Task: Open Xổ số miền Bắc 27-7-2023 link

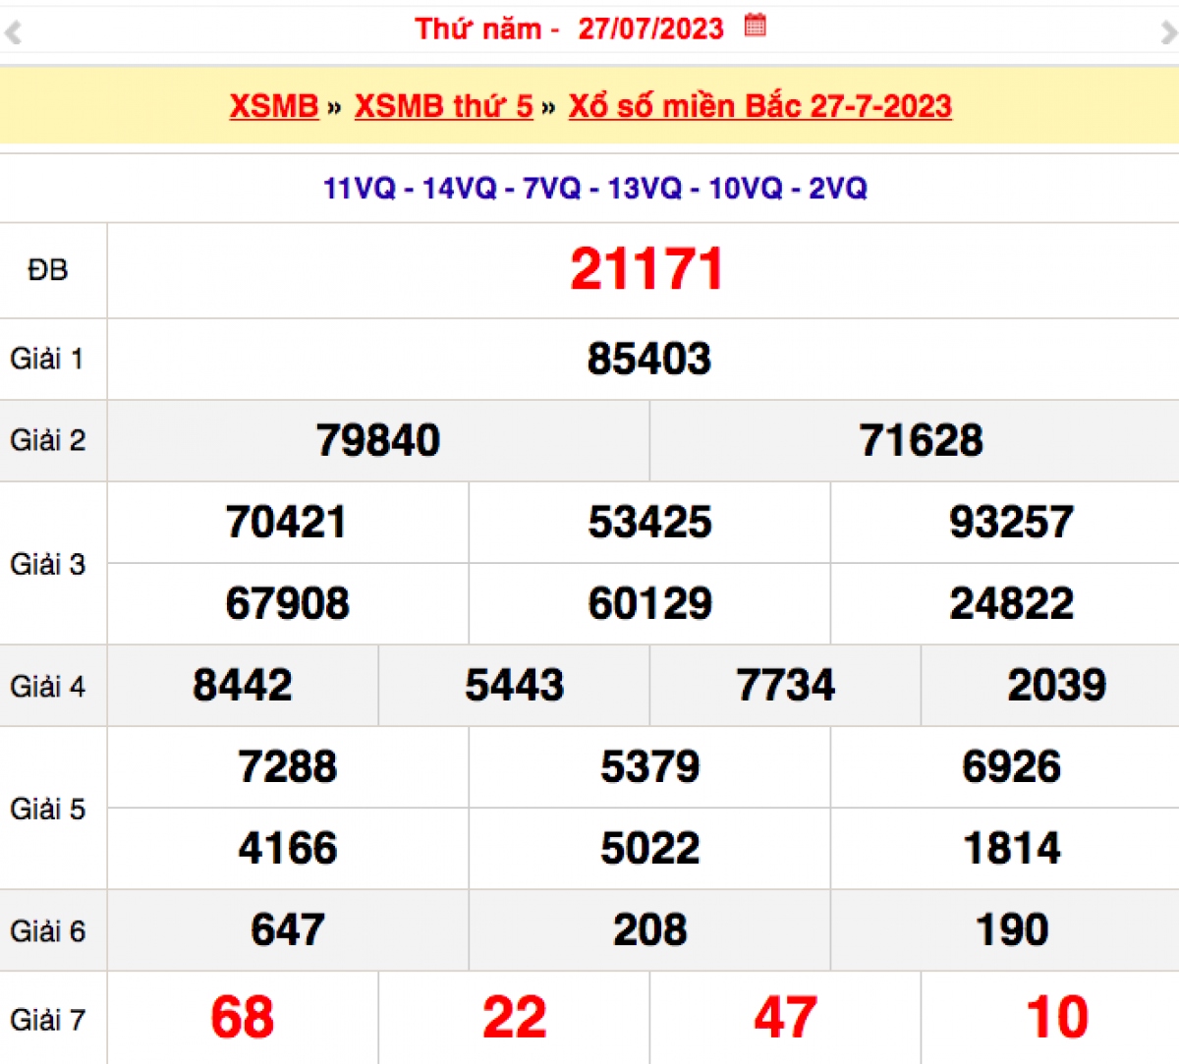Action: (759, 106)
